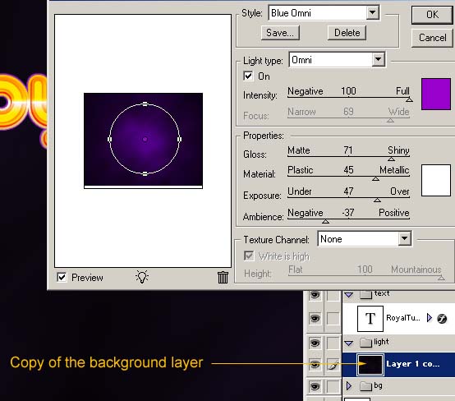The image size is (455, 401).
Task: Click the text folder icon
Action: (365, 294)
